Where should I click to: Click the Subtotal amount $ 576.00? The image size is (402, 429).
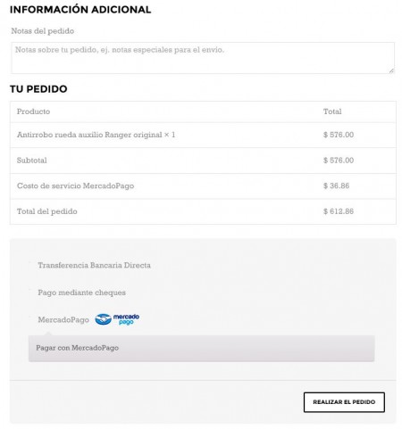(x=339, y=161)
